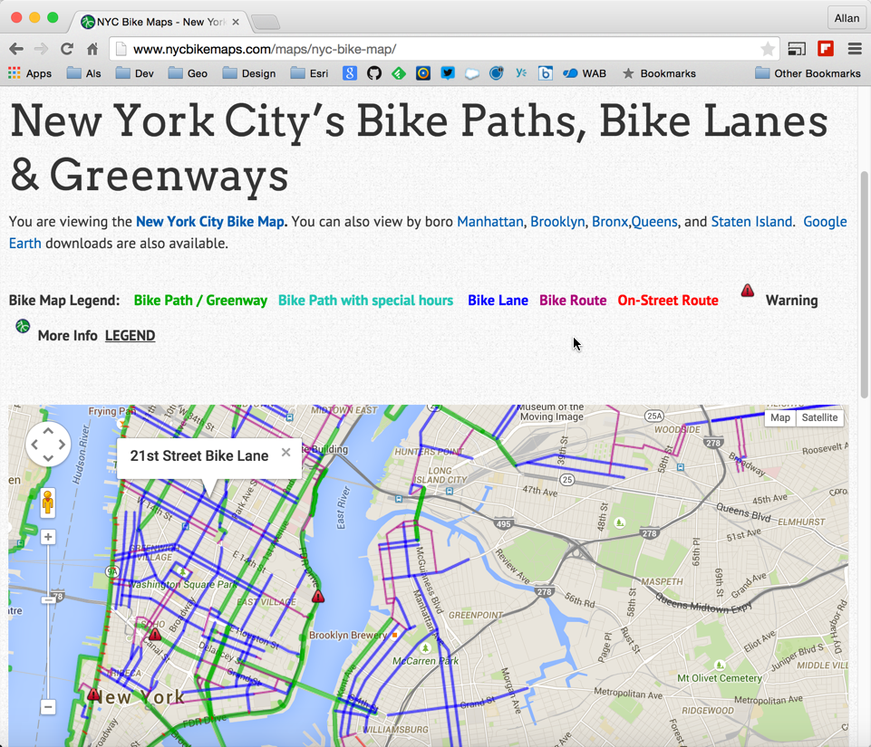Open the Dev bookmarks folder
871x747 pixels.
(135, 73)
